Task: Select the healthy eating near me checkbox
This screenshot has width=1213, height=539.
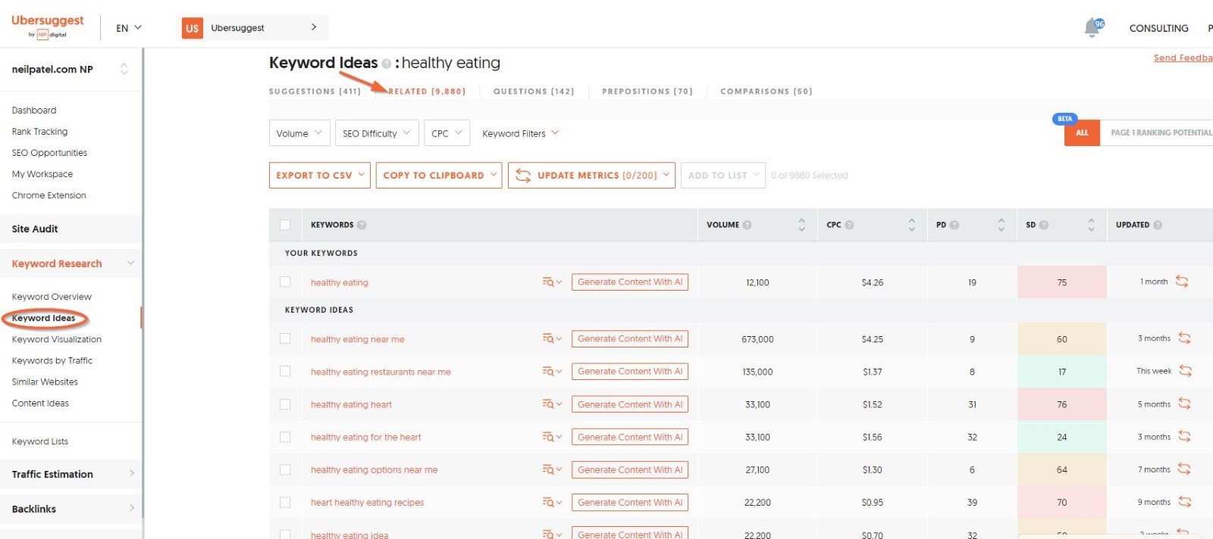Action: tap(285, 339)
